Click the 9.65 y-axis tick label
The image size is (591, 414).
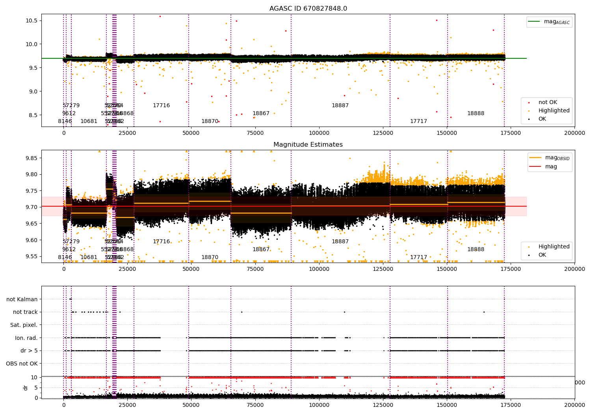[x=32, y=224]
